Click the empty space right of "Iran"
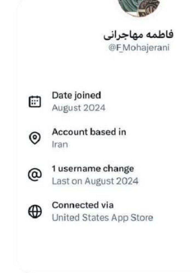 126,145
